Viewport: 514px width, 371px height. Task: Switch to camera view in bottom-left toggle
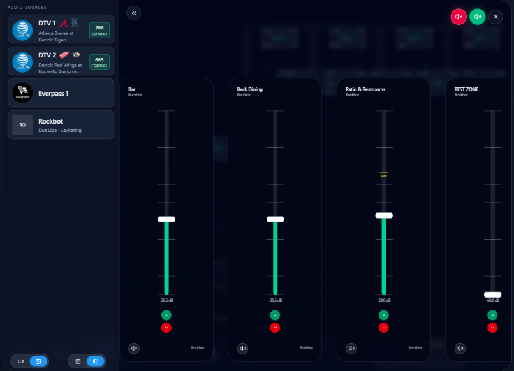tap(21, 361)
